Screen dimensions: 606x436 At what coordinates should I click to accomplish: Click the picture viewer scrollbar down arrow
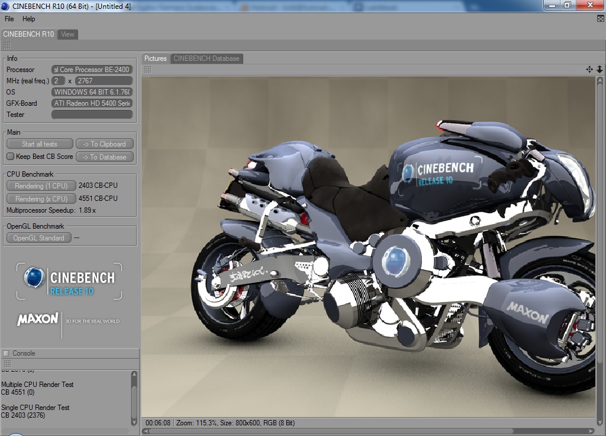click(x=599, y=422)
